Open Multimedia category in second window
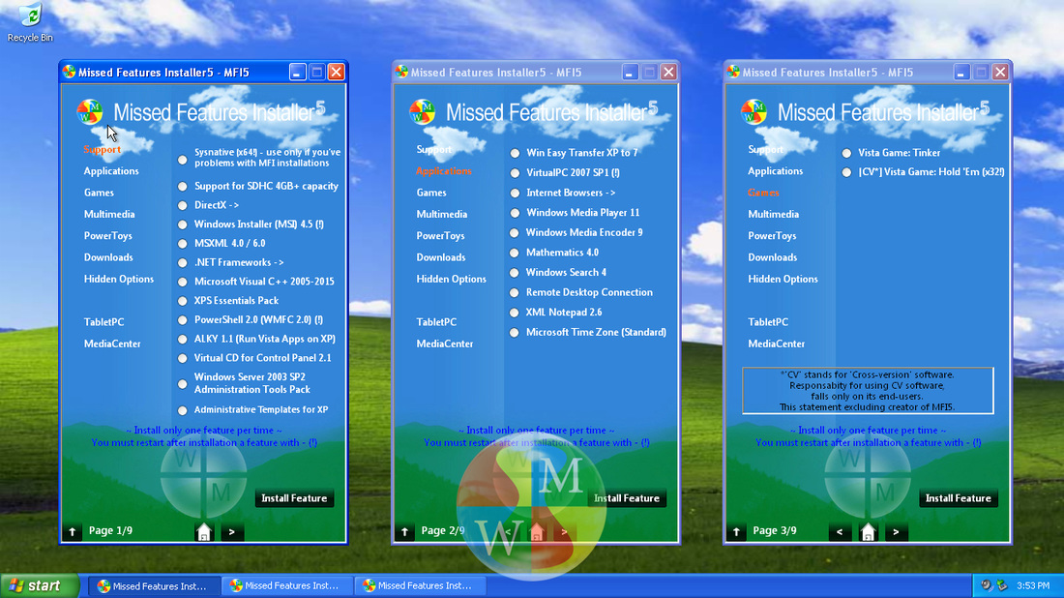 [x=442, y=215]
